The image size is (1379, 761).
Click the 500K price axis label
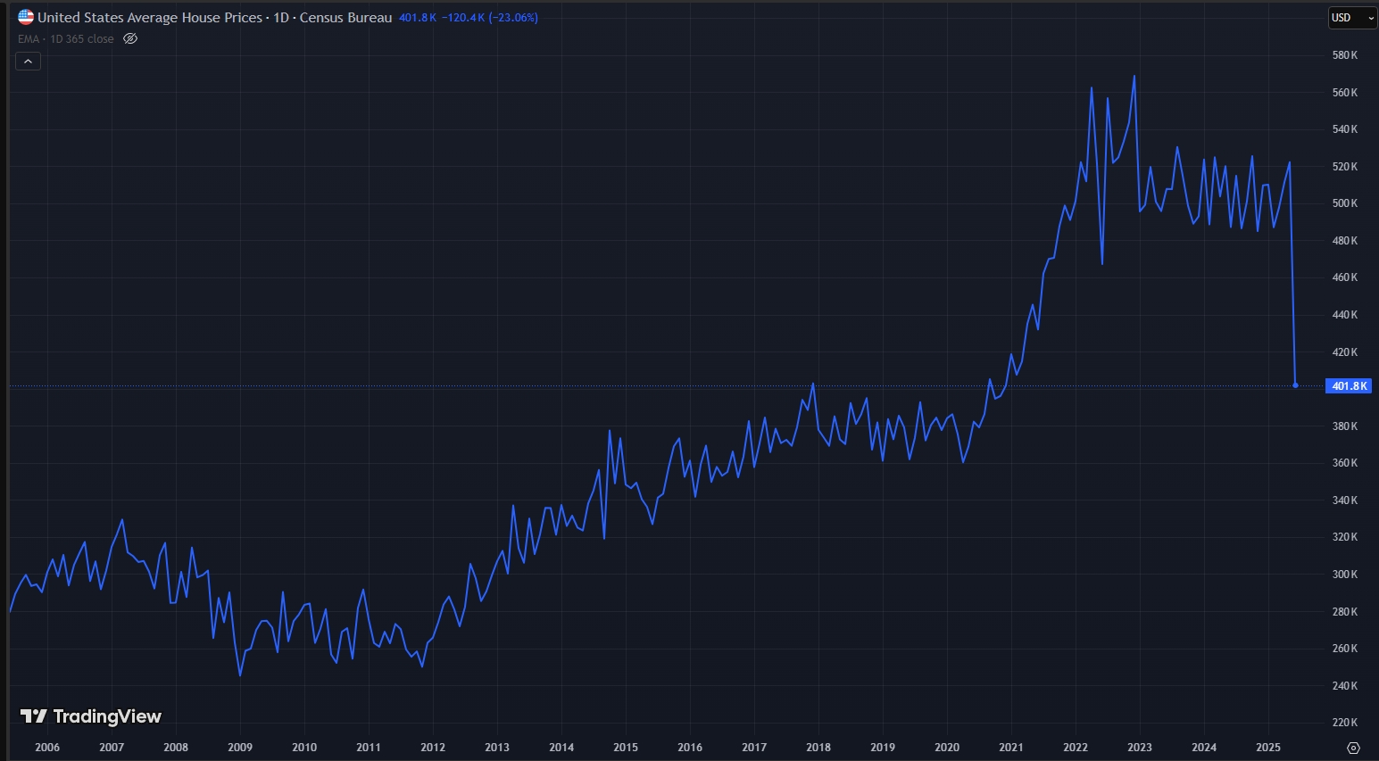click(x=1344, y=203)
